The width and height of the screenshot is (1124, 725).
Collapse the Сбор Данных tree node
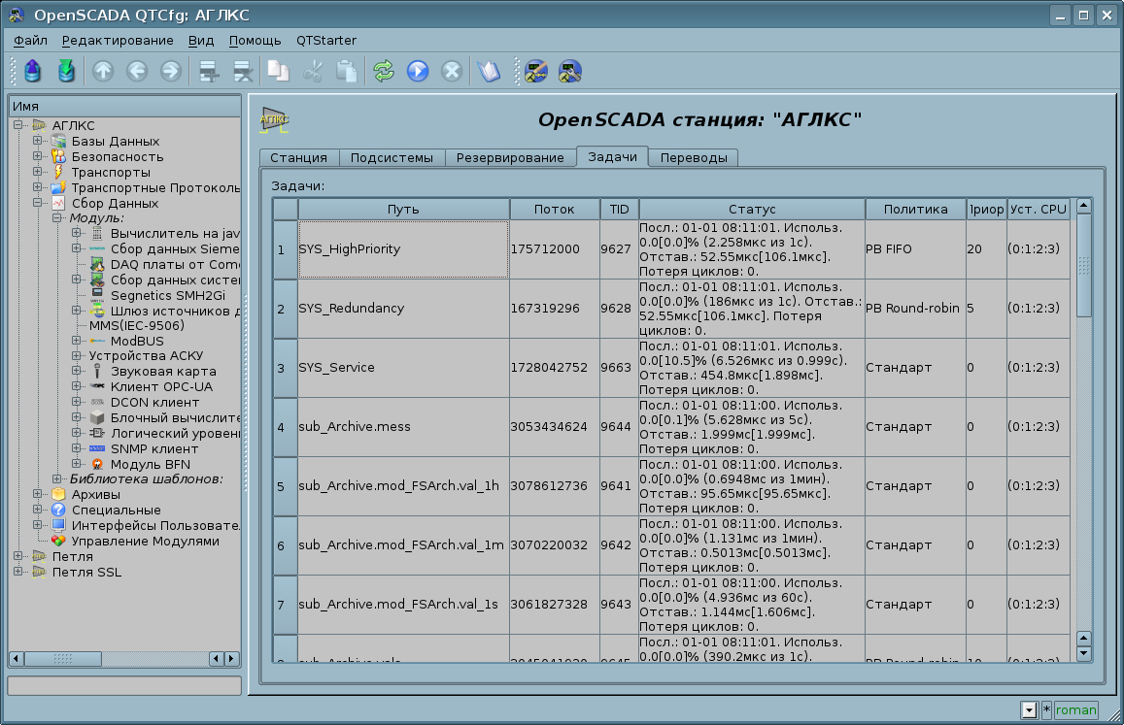[x=37, y=203]
